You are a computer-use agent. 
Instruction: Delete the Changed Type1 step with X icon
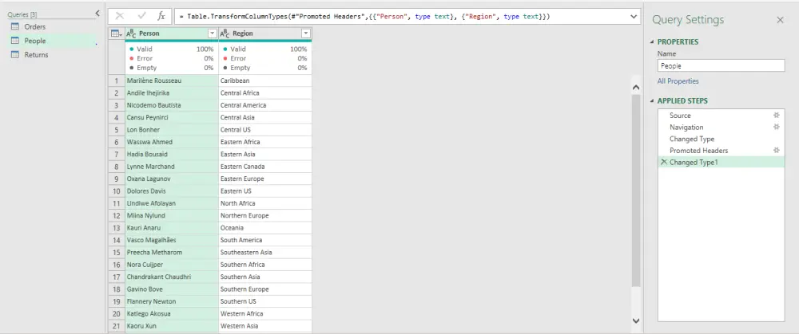point(663,162)
